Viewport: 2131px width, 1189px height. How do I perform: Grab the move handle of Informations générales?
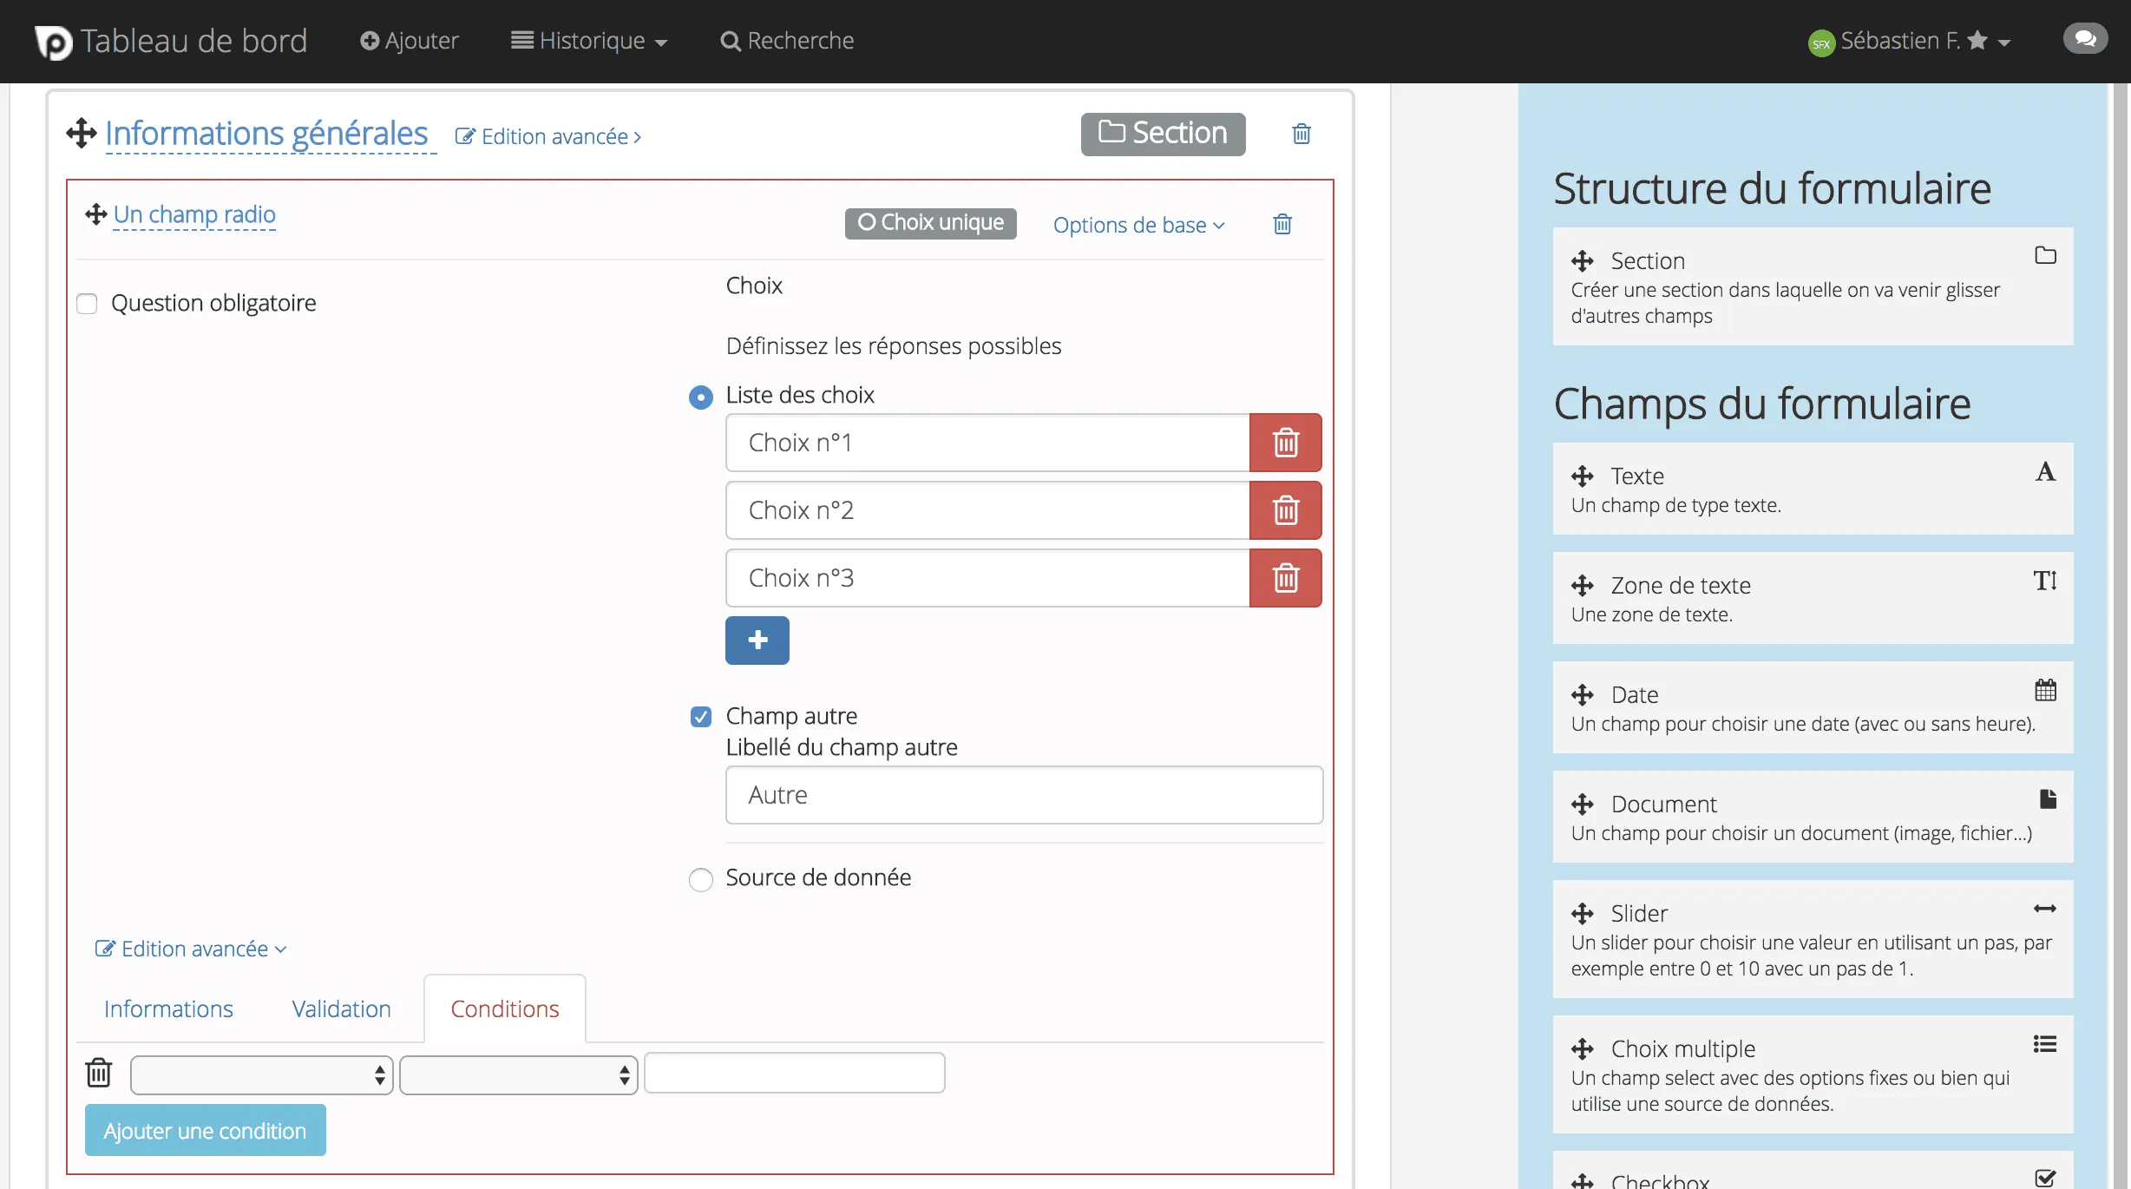click(x=82, y=134)
